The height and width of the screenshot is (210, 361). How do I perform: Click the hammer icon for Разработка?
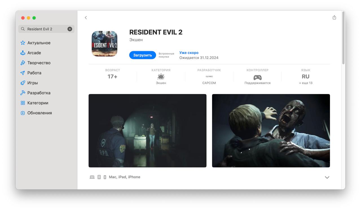click(23, 93)
